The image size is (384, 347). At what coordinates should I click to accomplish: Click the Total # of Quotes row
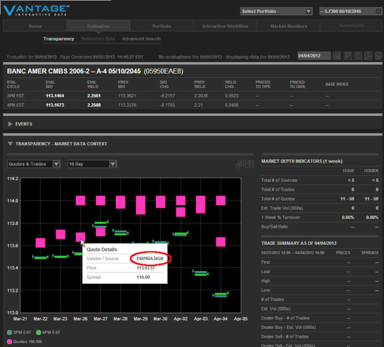(320, 198)
